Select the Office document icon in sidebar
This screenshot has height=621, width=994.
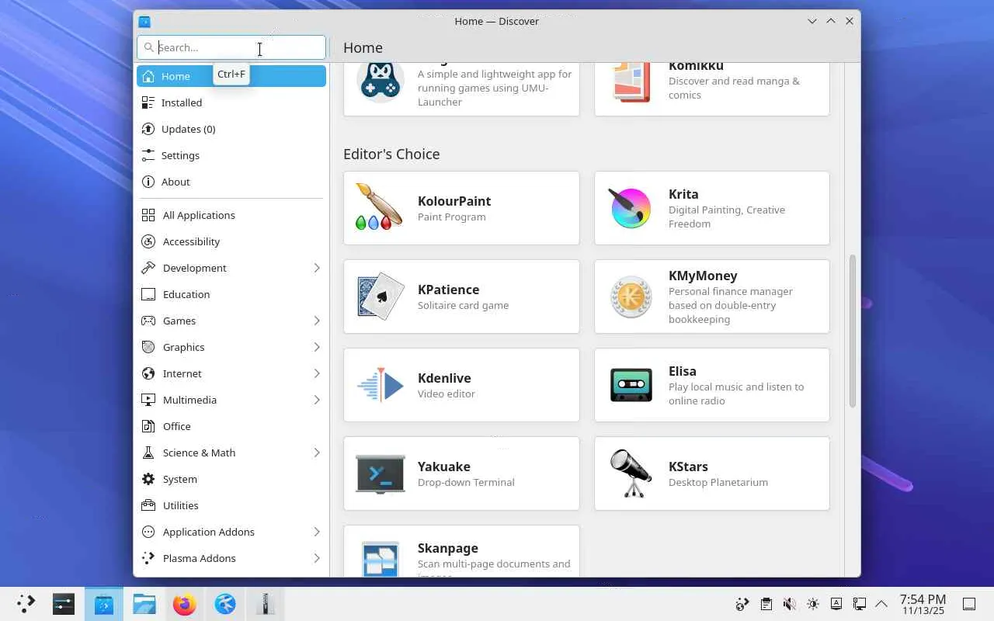[148, 426]
